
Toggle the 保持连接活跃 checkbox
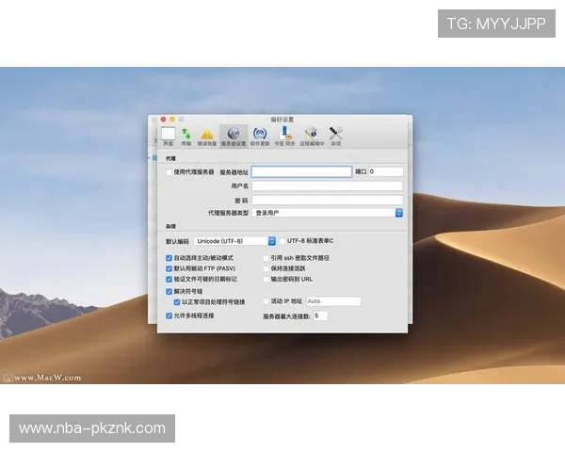266,268
